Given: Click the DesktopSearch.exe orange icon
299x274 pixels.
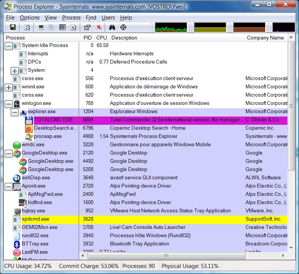Looking at the screenshot, I should coord(29,128).
